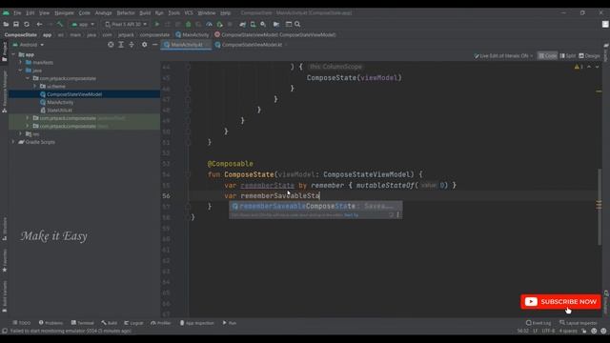This screenshot has width=610, height=343.
Task: Click the Sync Project with Gradle icon
Action: [243, 24]
